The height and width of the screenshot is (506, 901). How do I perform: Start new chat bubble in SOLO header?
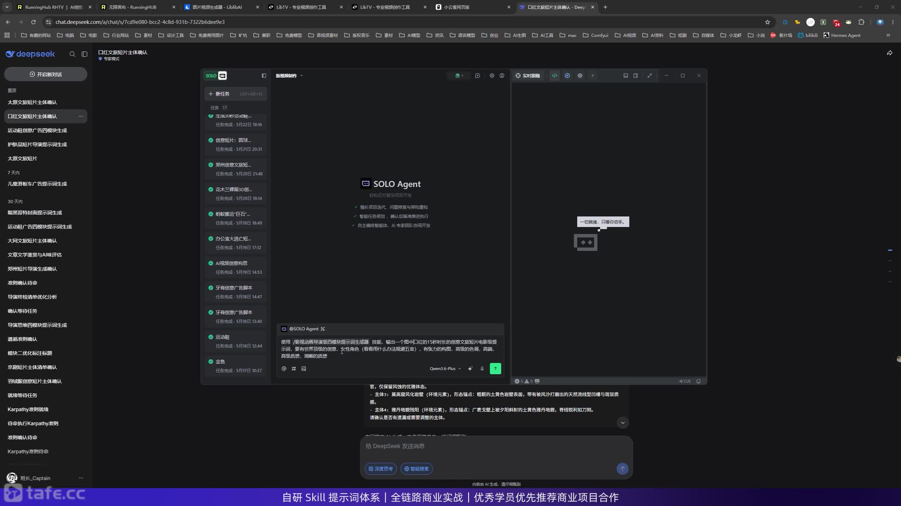coord(478,76)
